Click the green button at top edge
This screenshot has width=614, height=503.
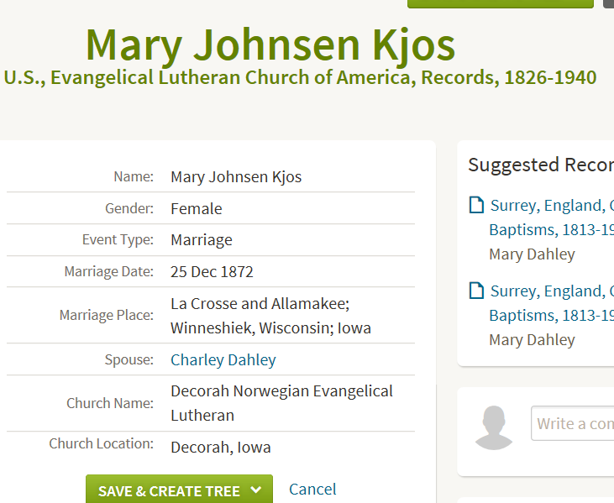coord(501,3)
